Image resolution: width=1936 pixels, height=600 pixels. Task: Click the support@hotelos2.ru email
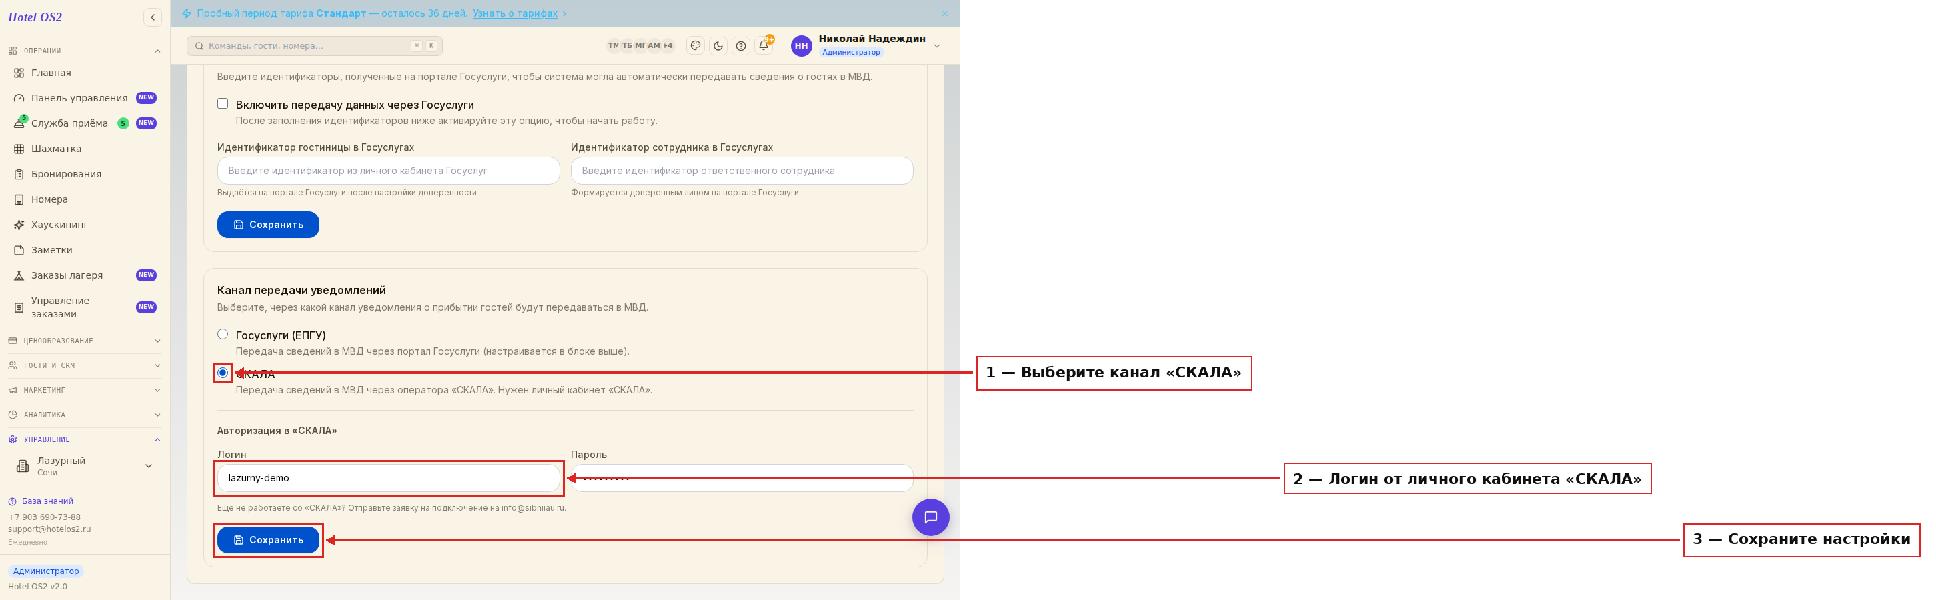[x=49, y=529]
